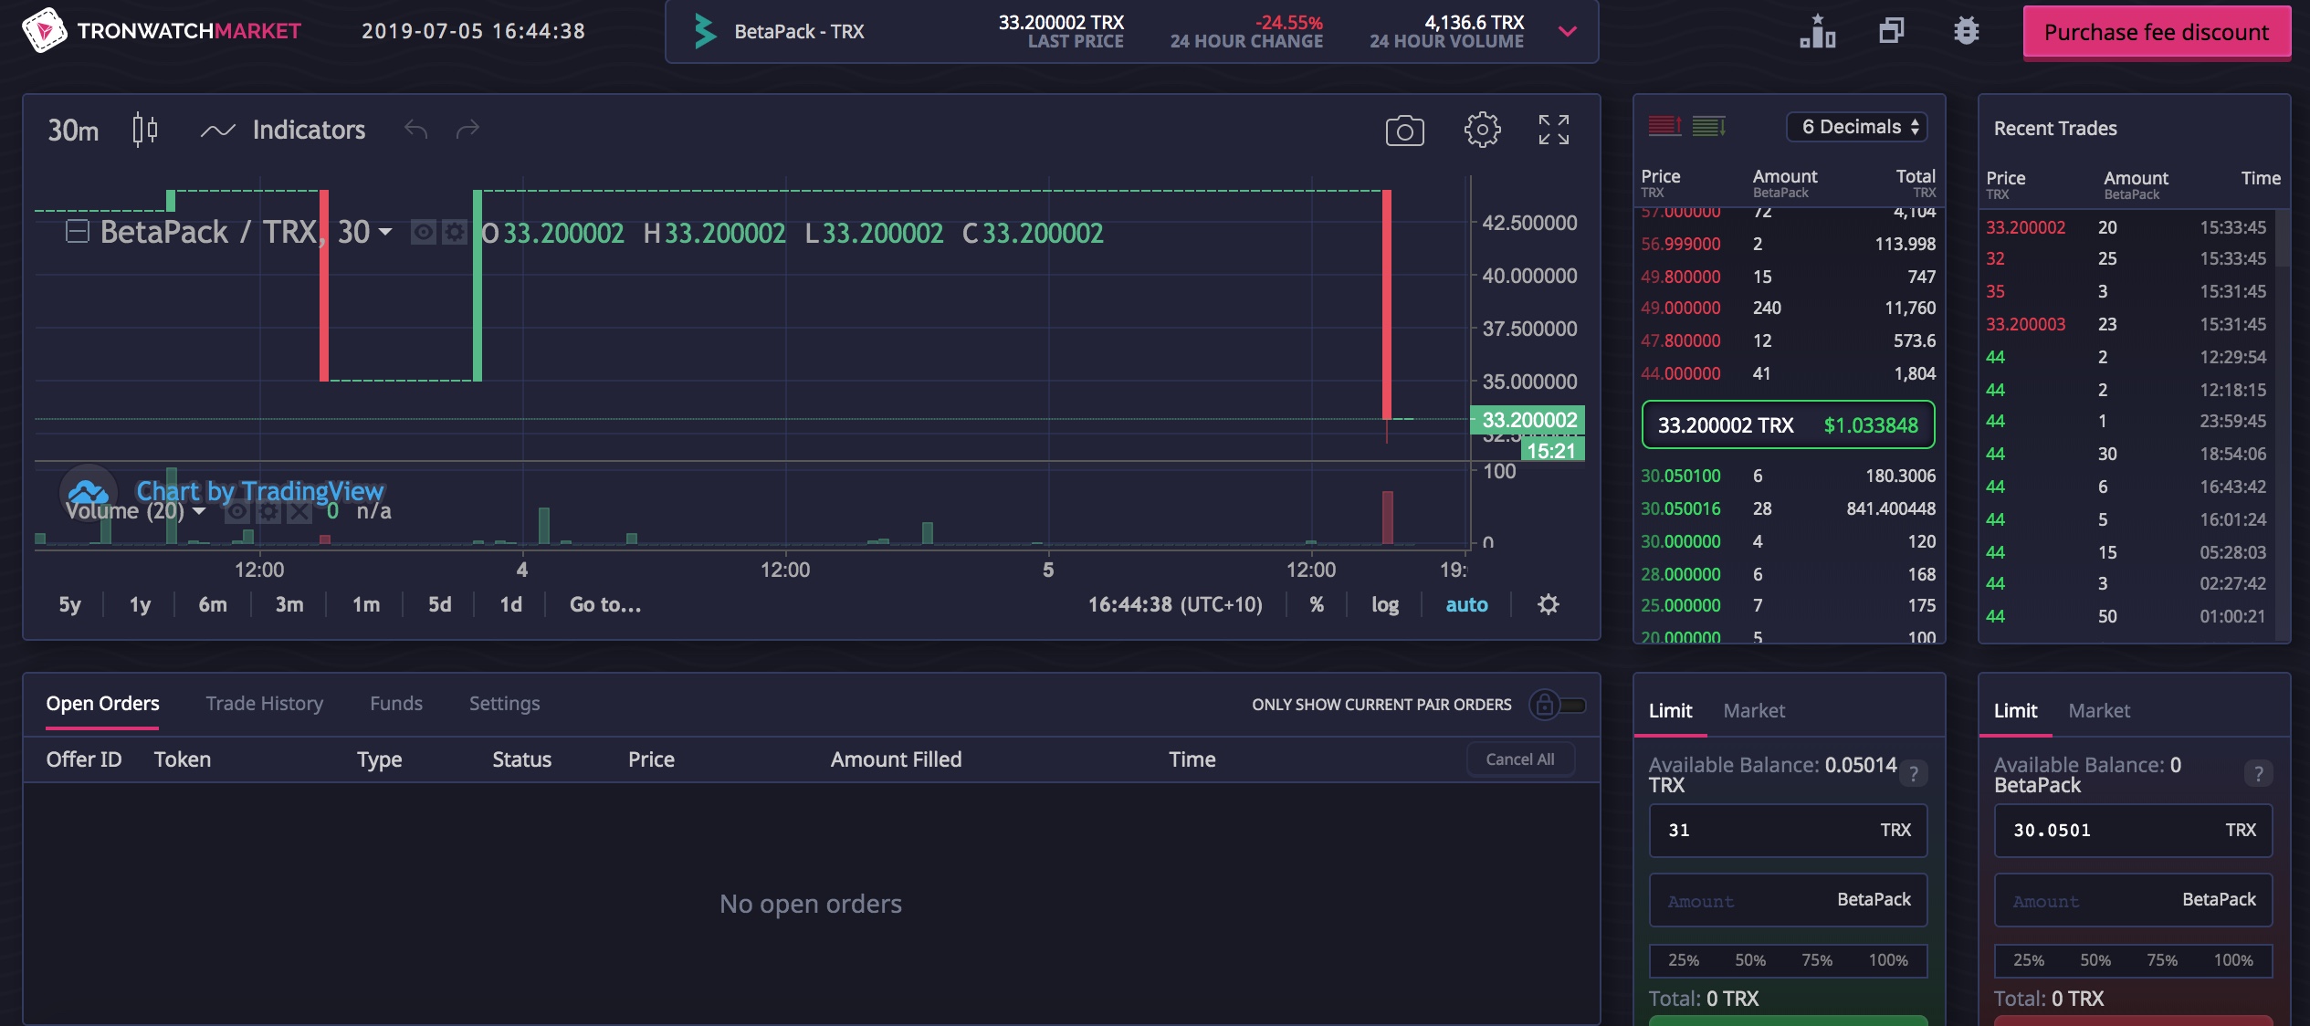Open timezone selector showing UTC+10
Viewport: 2310px width, 1026px height.
click(x=1175, y=604)
